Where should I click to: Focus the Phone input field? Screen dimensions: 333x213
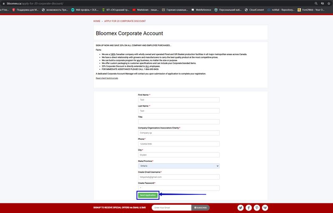coord(179,144)
